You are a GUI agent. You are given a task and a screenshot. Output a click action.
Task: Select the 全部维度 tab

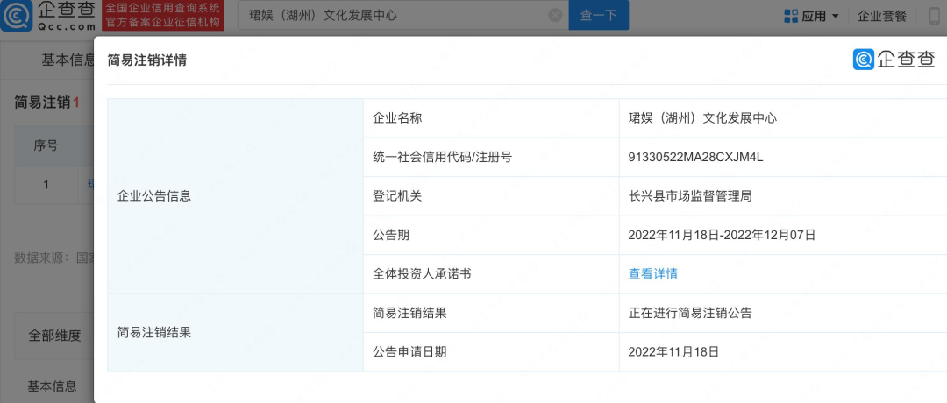point(54,336)
